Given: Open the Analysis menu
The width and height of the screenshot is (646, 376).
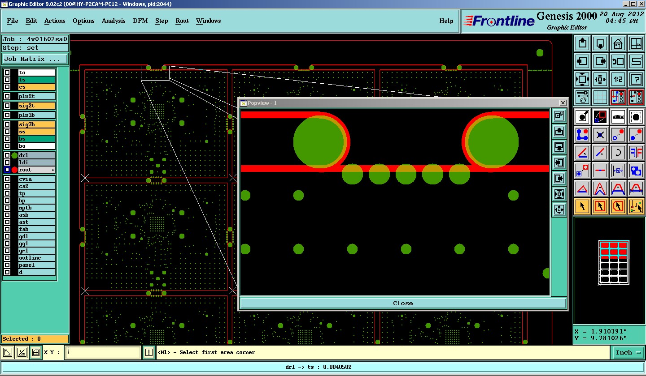Looking at the screenshot, I should click(113, 21).
